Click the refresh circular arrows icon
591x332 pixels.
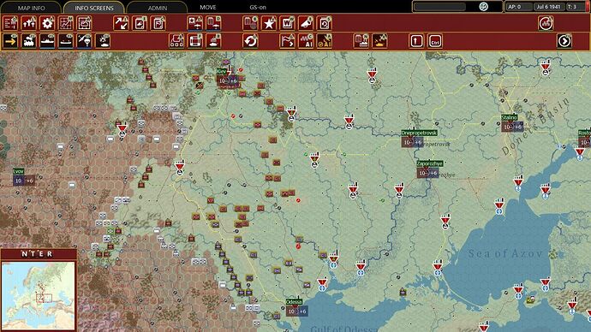251,41
